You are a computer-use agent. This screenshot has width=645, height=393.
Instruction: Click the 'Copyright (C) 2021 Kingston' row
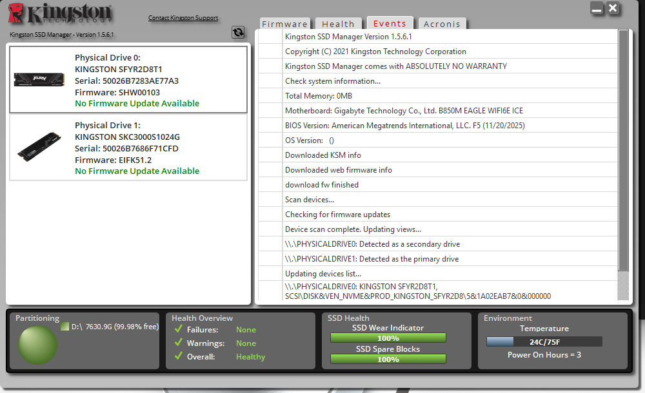438,52
